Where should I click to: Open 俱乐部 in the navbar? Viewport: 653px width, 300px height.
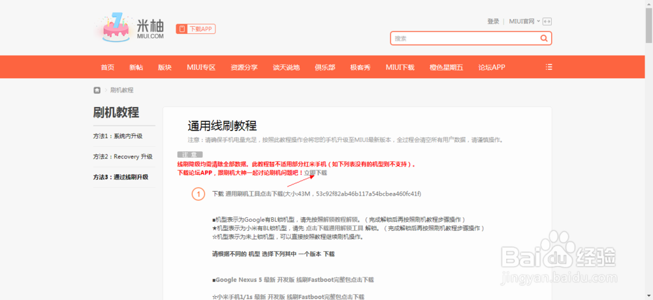[325, 67]
